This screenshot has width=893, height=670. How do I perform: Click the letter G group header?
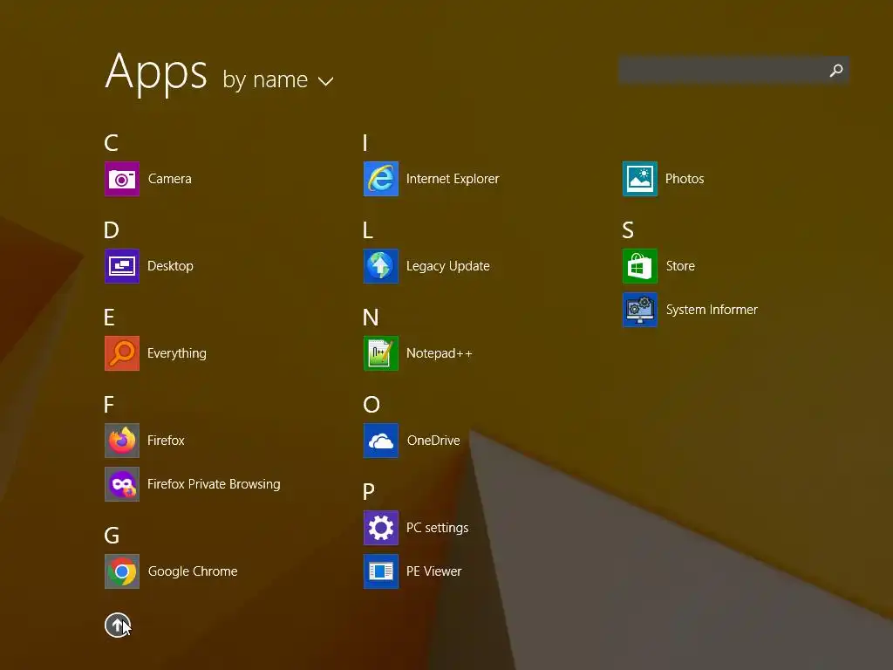112,536
